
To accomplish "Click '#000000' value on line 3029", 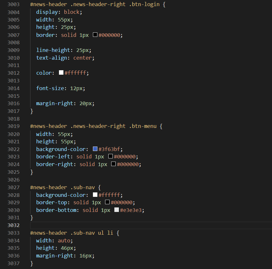I will click(x=122, y=203).
